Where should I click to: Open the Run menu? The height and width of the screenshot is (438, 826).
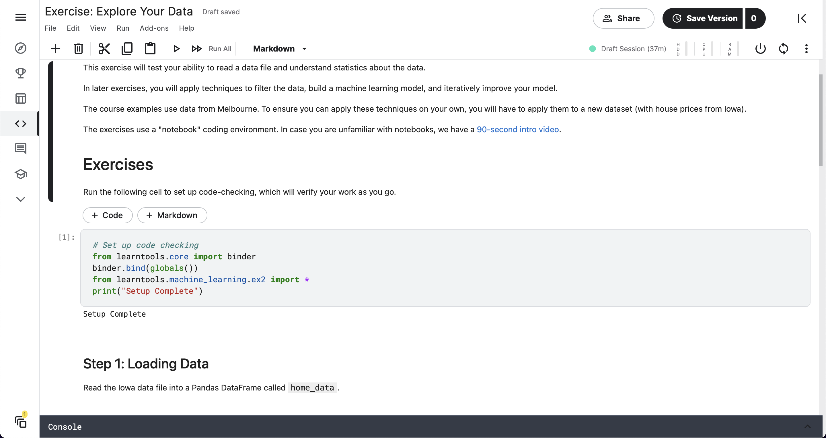coord(123,28)
